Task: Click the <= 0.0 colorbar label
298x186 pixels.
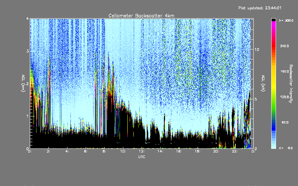Action: click(x=286, y=148)
